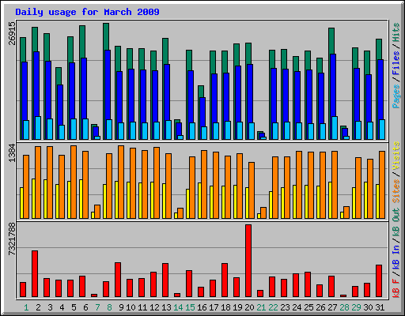Click the cyan pages bar for day 2
405x316 pixels.
(38, 128)
